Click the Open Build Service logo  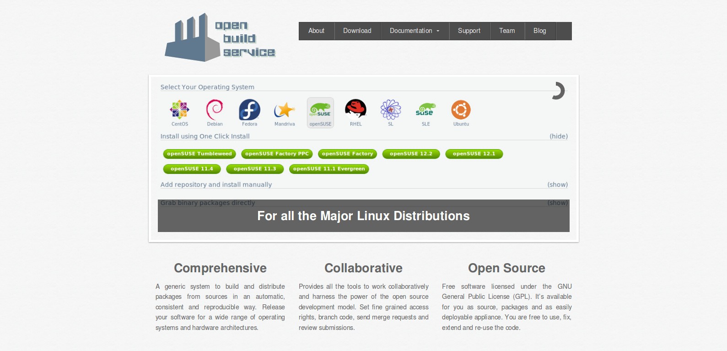(220, 38)
